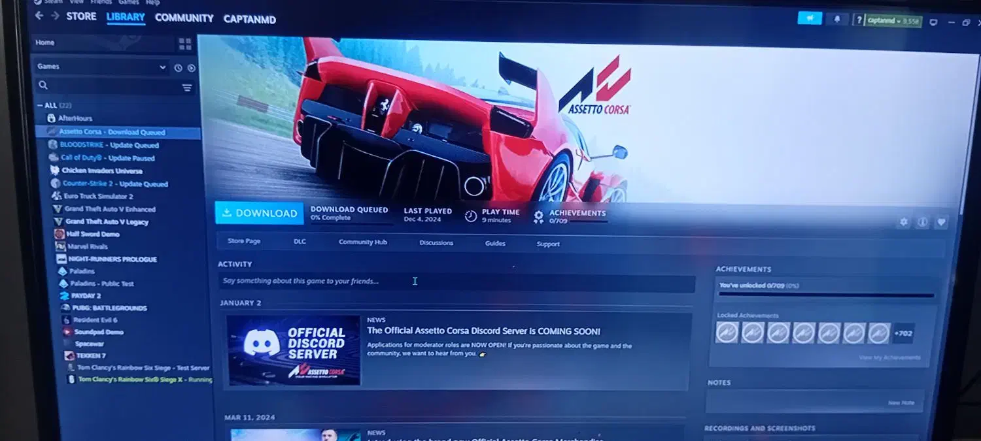Go to the COMMUNITY tab
Screen dimensions: 981x441
(184, 18)
